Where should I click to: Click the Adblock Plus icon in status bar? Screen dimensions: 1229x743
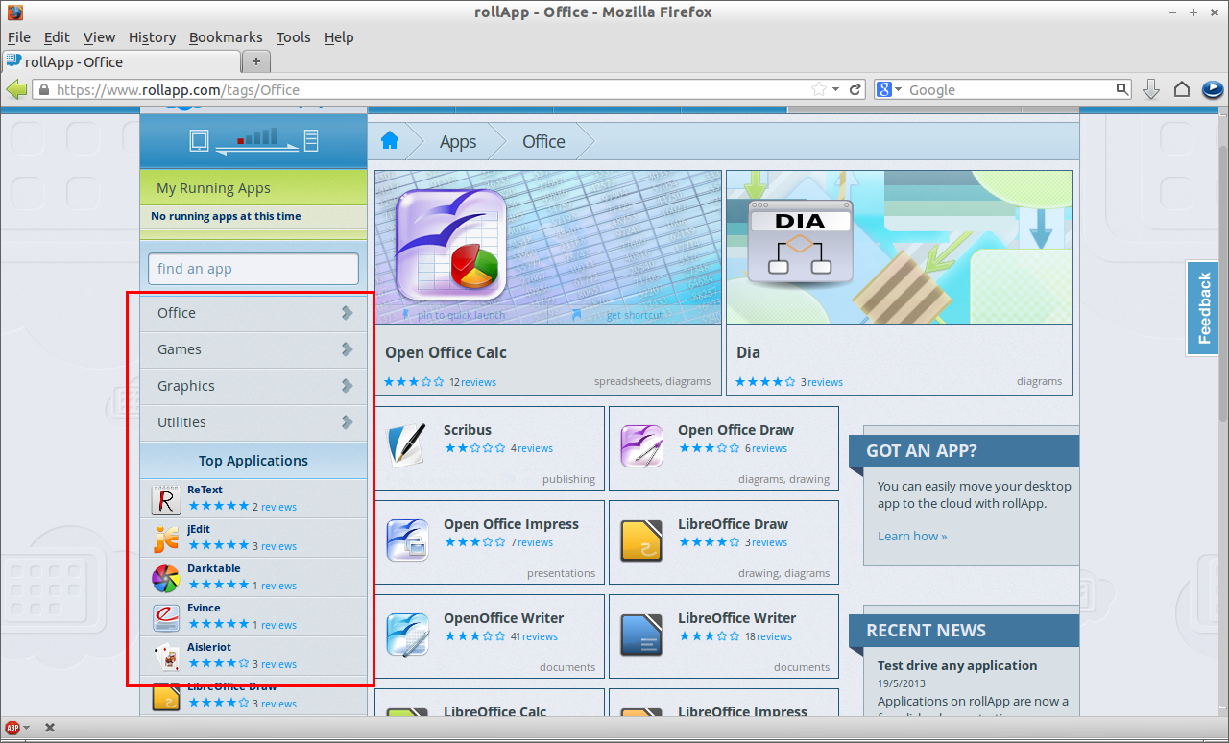pos(13,728)
